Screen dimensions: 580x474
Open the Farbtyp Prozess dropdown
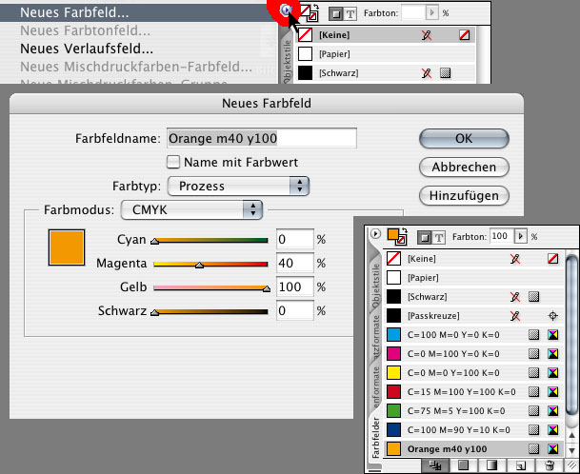239,186
